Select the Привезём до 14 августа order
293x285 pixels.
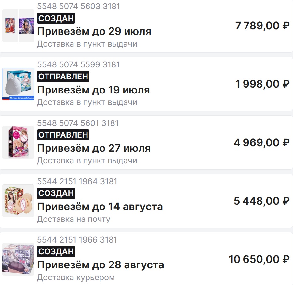(100, 207)
